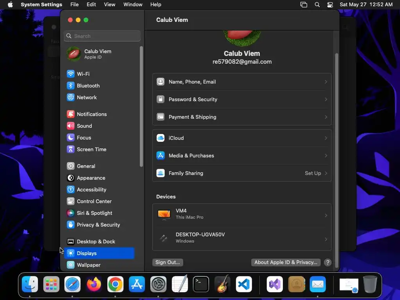Image resolution: width=400 pixels, height=300 pixels.
Task: Open Trash in the Dock
Action: point(370,284)
